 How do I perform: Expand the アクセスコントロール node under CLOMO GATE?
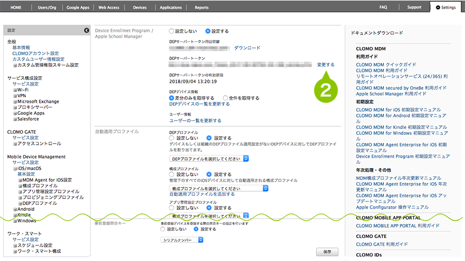tap(15, 144)
